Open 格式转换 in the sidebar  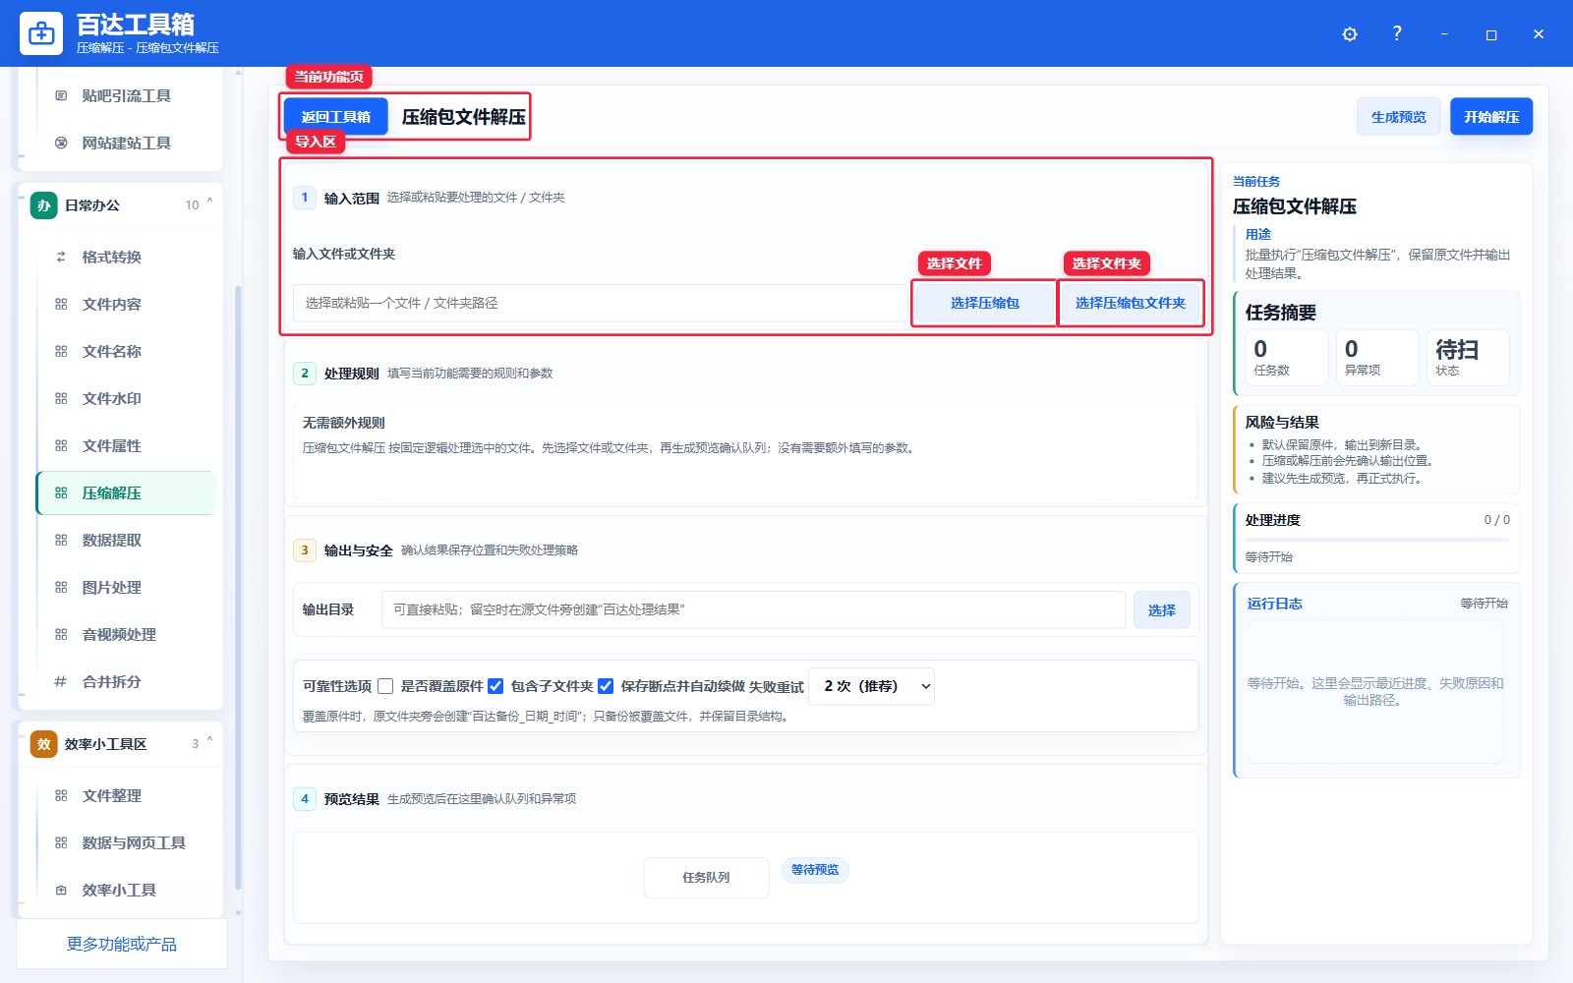click(126, 257)
